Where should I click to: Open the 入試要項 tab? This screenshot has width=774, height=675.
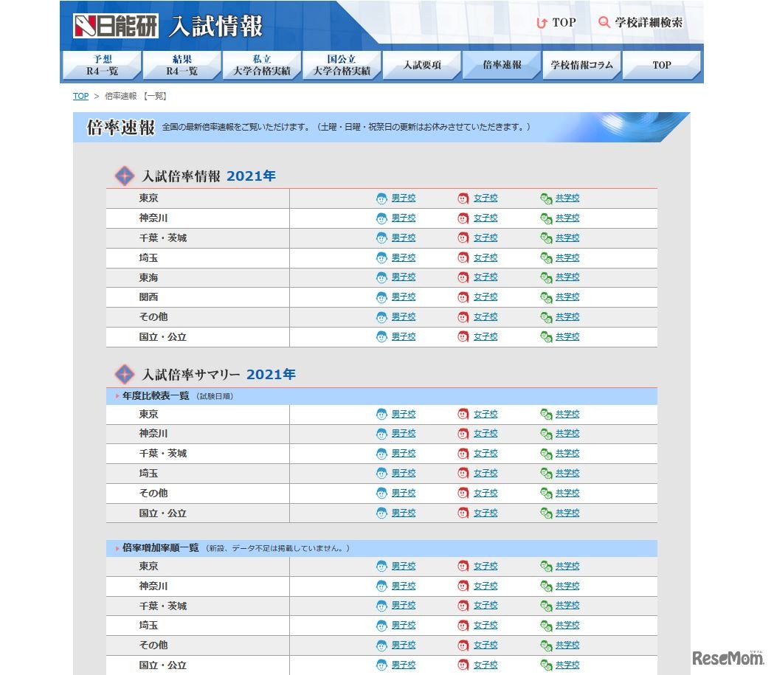point(422,65)
